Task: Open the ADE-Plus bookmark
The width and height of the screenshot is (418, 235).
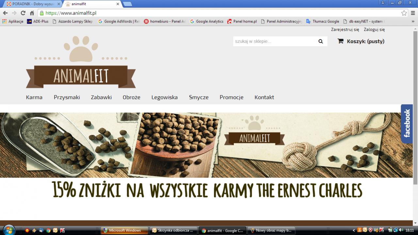Action: [38, 21]
